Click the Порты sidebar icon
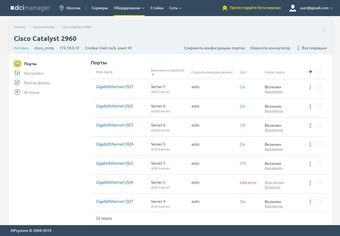Viewport: 340px width, 236px height. [17, 64]
